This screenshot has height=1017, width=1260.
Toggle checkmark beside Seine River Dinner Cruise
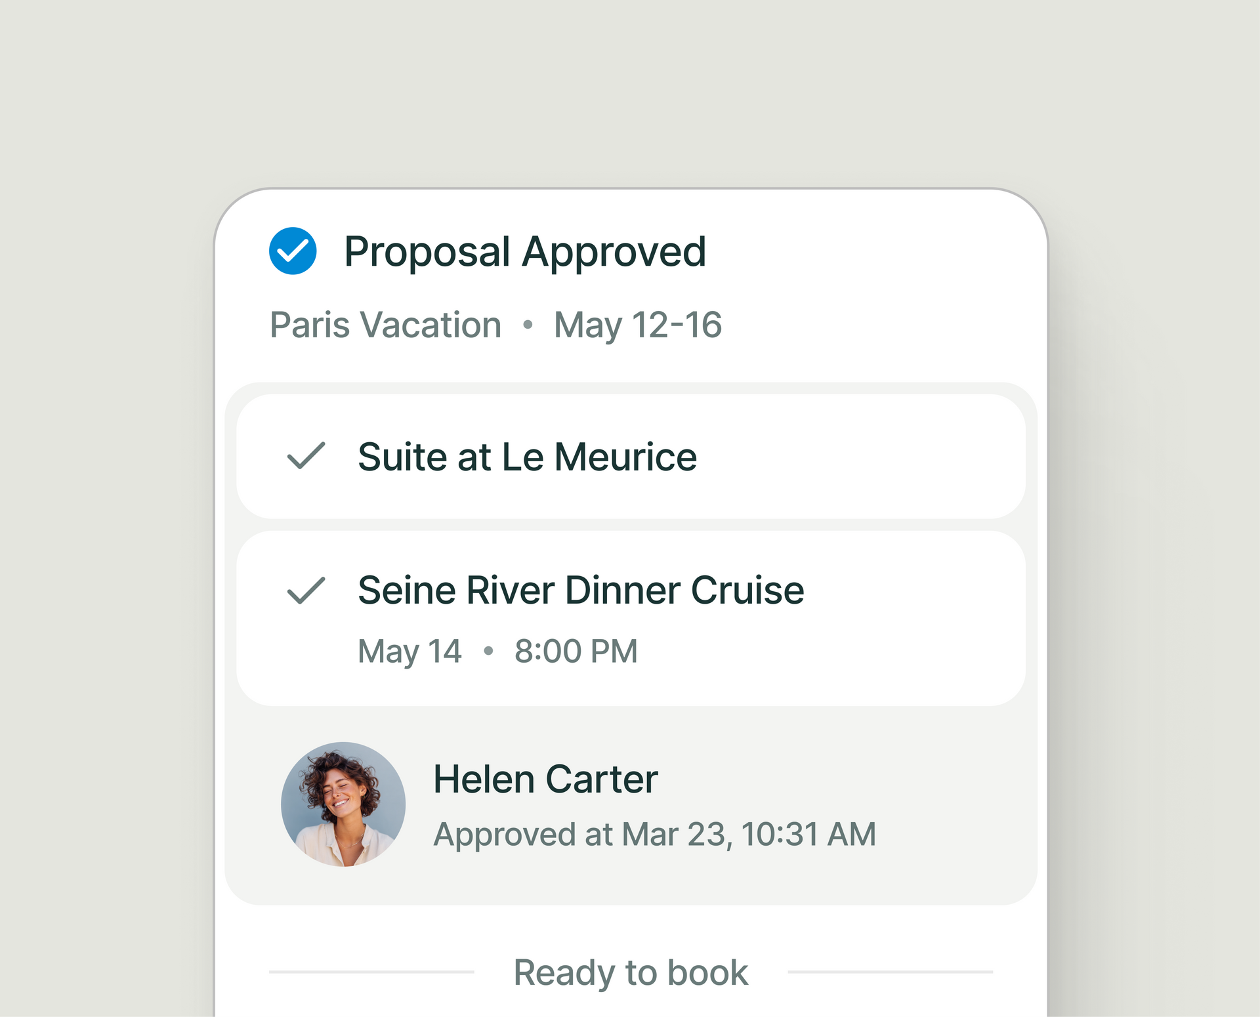[306, 590]
